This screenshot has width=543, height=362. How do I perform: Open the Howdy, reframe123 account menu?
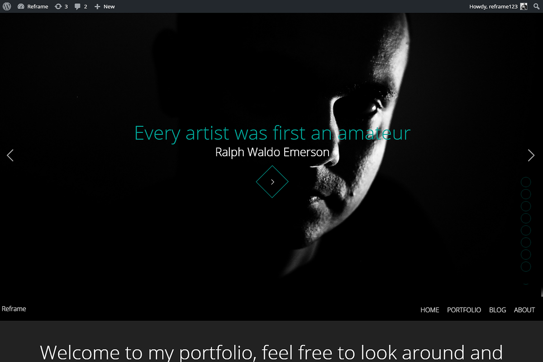(494, 6)
